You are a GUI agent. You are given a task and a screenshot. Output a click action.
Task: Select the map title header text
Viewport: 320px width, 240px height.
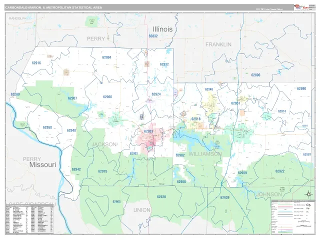[x=53, y=7]
